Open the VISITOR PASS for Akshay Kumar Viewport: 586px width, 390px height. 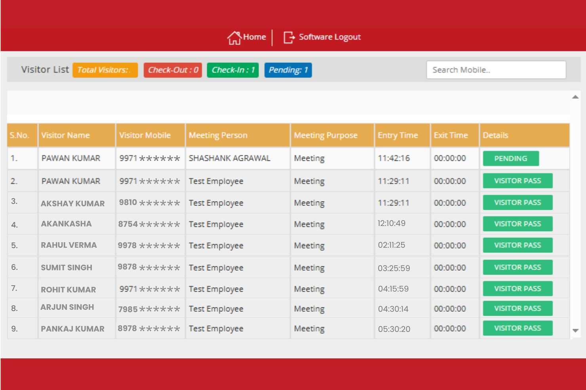pos(518,202)
